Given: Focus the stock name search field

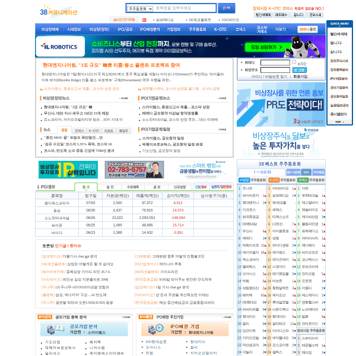Looking at the screenshot, I should pyautogui.click(x=185, y=8).
